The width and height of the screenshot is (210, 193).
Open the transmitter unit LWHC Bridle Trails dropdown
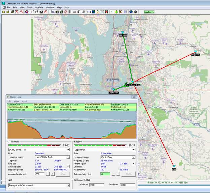pos(68,149)
